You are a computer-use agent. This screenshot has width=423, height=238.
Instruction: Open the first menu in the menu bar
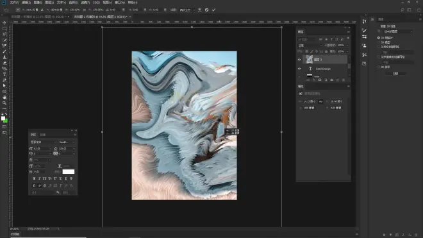coord(14,3)
